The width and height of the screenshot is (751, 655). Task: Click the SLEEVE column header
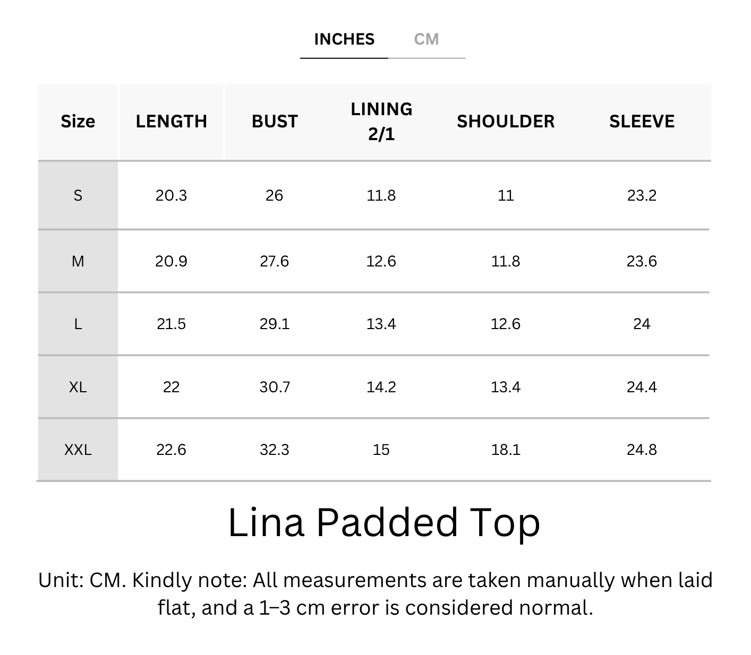[x=642, y=122]
